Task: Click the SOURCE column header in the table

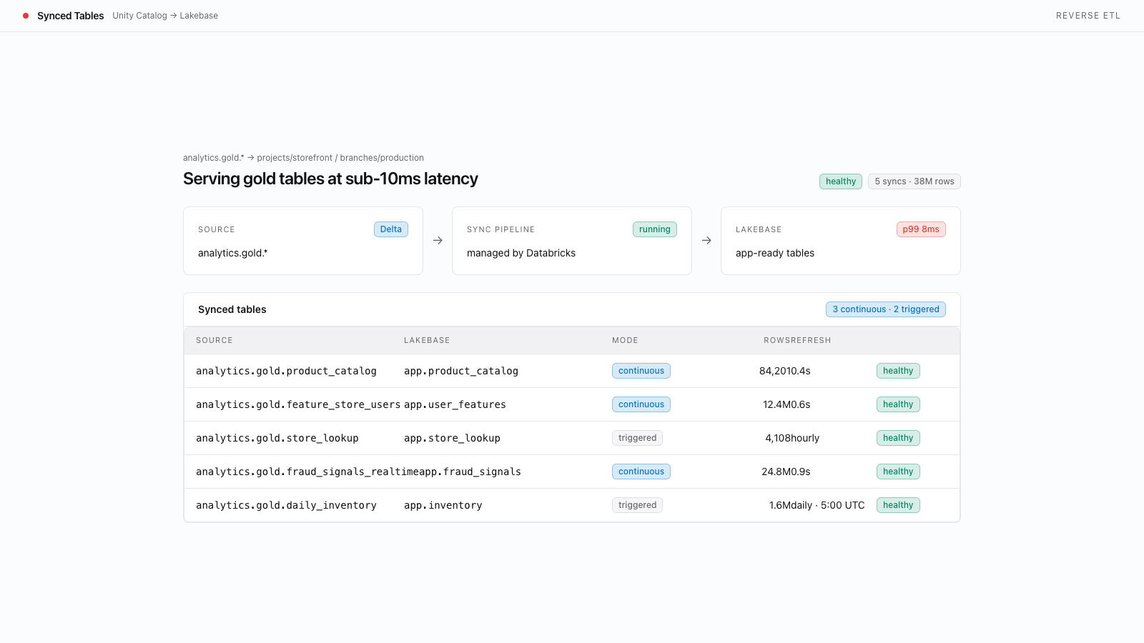Action: (x=214, y=340)
